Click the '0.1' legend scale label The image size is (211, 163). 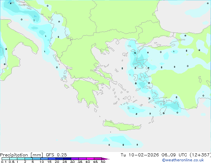pyautogui.click(x=4, y=162)
